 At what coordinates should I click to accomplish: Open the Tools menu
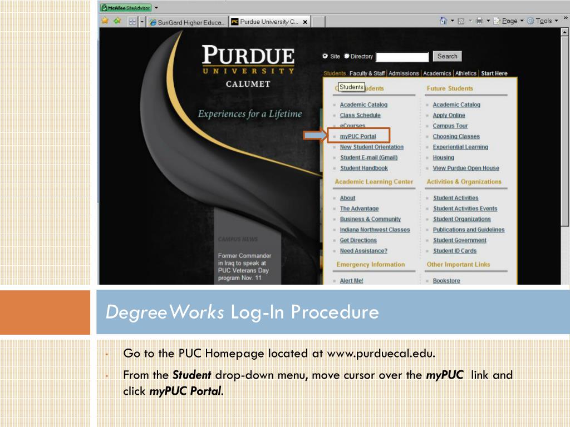542,21
